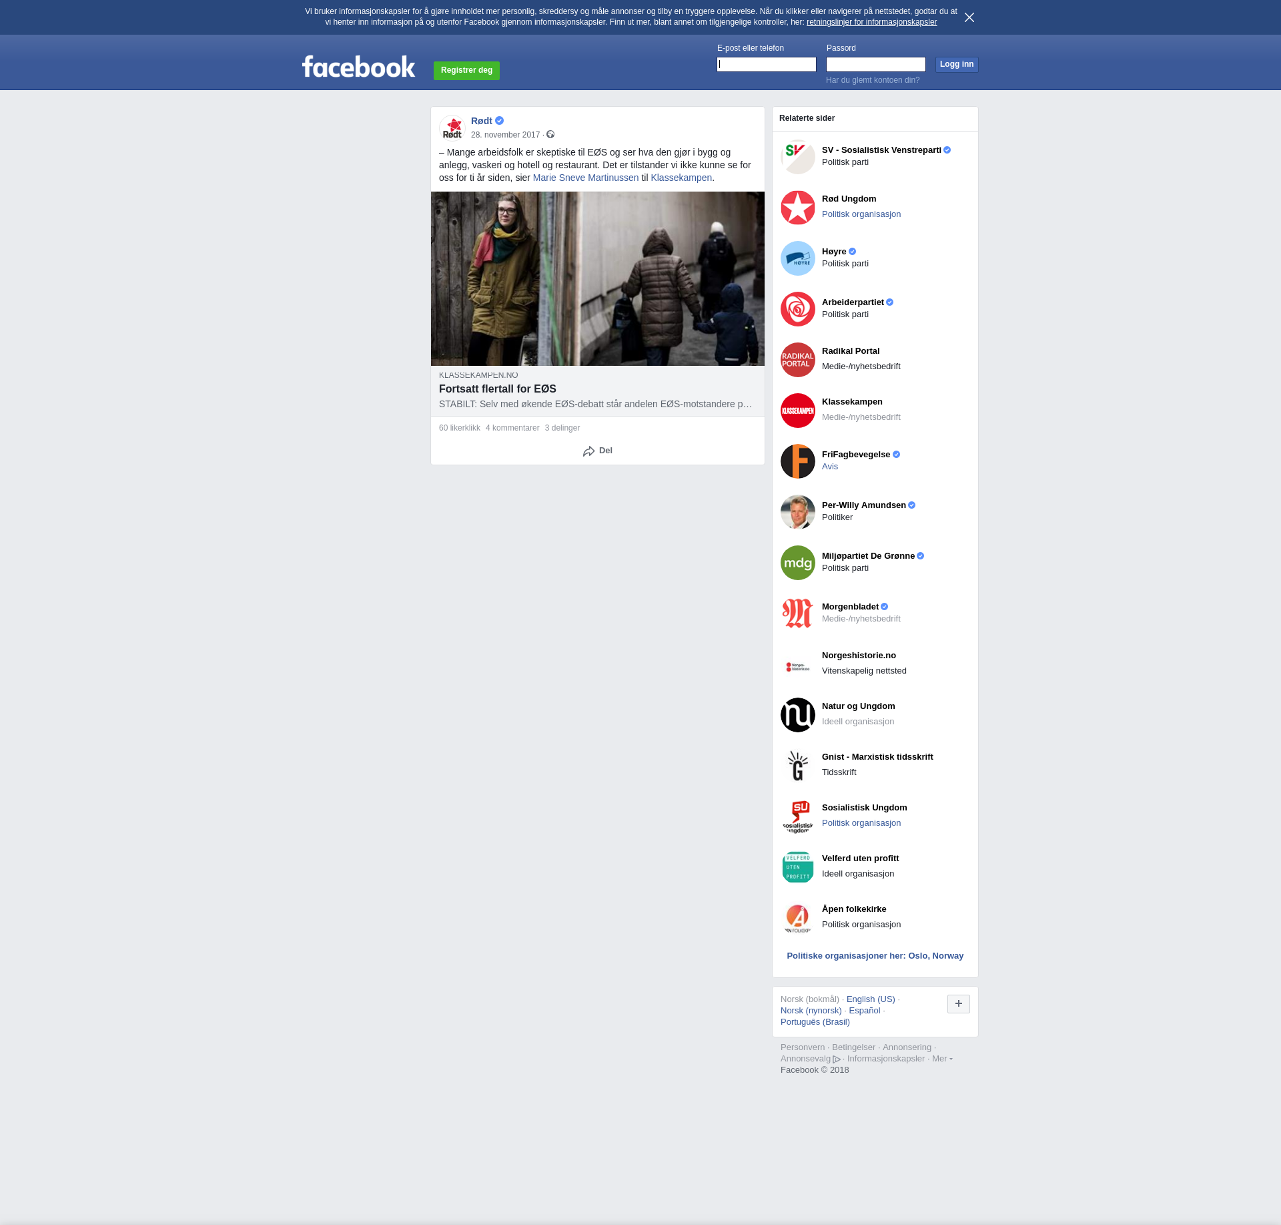Open Natur og Ungdom logo
The height and width of the screenshot is (1225, 1281).
pos(798,715)
